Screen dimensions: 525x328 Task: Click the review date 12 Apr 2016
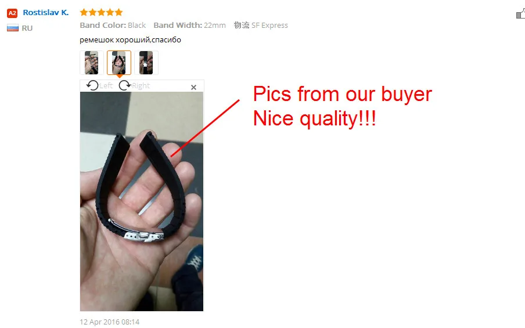pos(110,322)
